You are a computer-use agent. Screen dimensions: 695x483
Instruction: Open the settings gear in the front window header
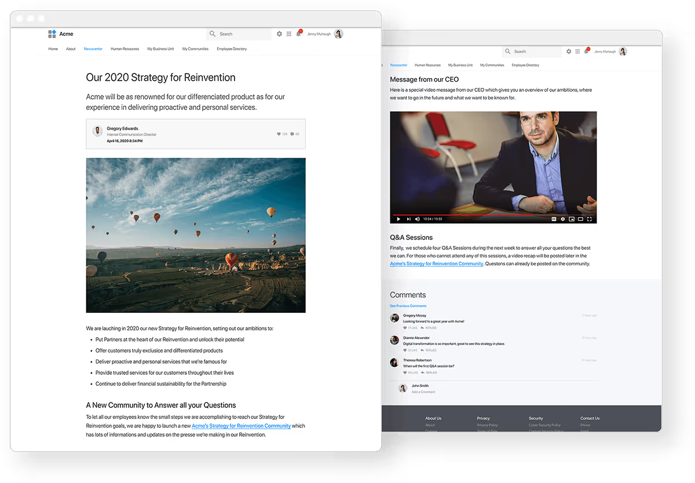279,34
